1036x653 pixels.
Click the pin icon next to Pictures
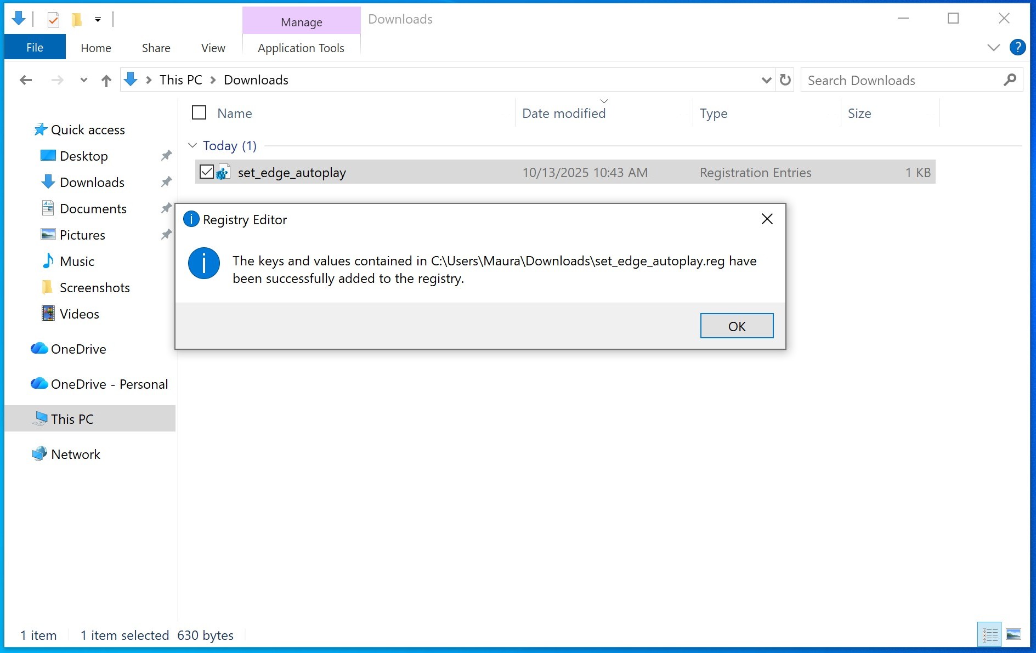click(x=166, y=235)
